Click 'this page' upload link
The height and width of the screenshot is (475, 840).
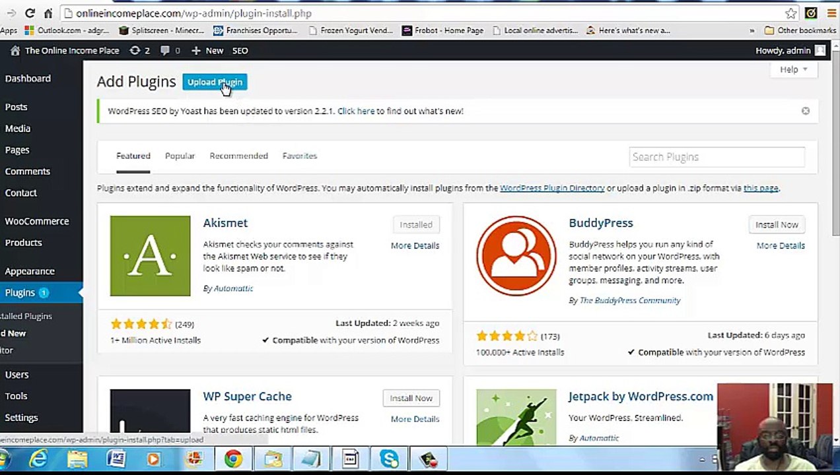(x=761, y=188)
